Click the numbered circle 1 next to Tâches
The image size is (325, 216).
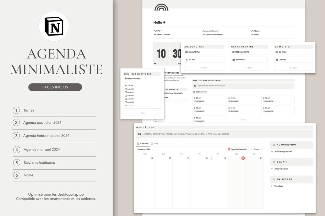click(16, 110)
